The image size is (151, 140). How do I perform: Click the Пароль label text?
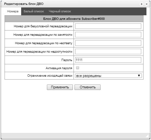[67, 60]
